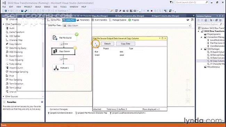Click the canvas zoom slider handle
Screen dimensions: 226x127
pyautogui.click(x=187, y=90)
